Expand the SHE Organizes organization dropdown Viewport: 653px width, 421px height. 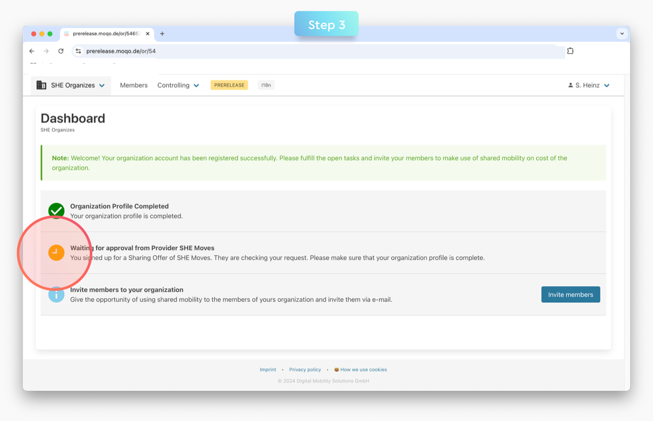tap(102, 86)
